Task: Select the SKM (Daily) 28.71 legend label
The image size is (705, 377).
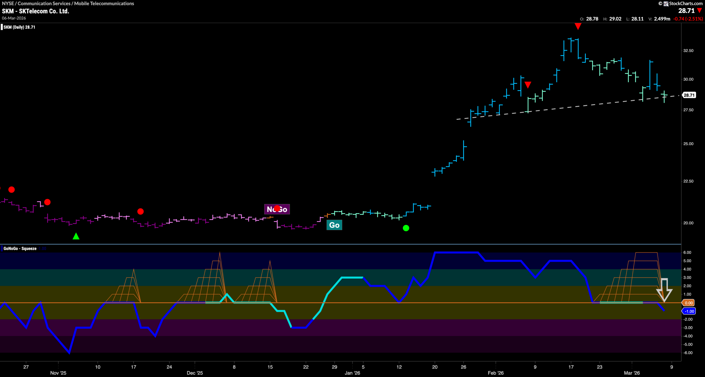Action: click(x=19, y=27)
